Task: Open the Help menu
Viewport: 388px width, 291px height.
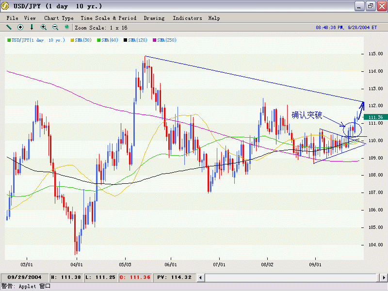Action: coord(214,18)
